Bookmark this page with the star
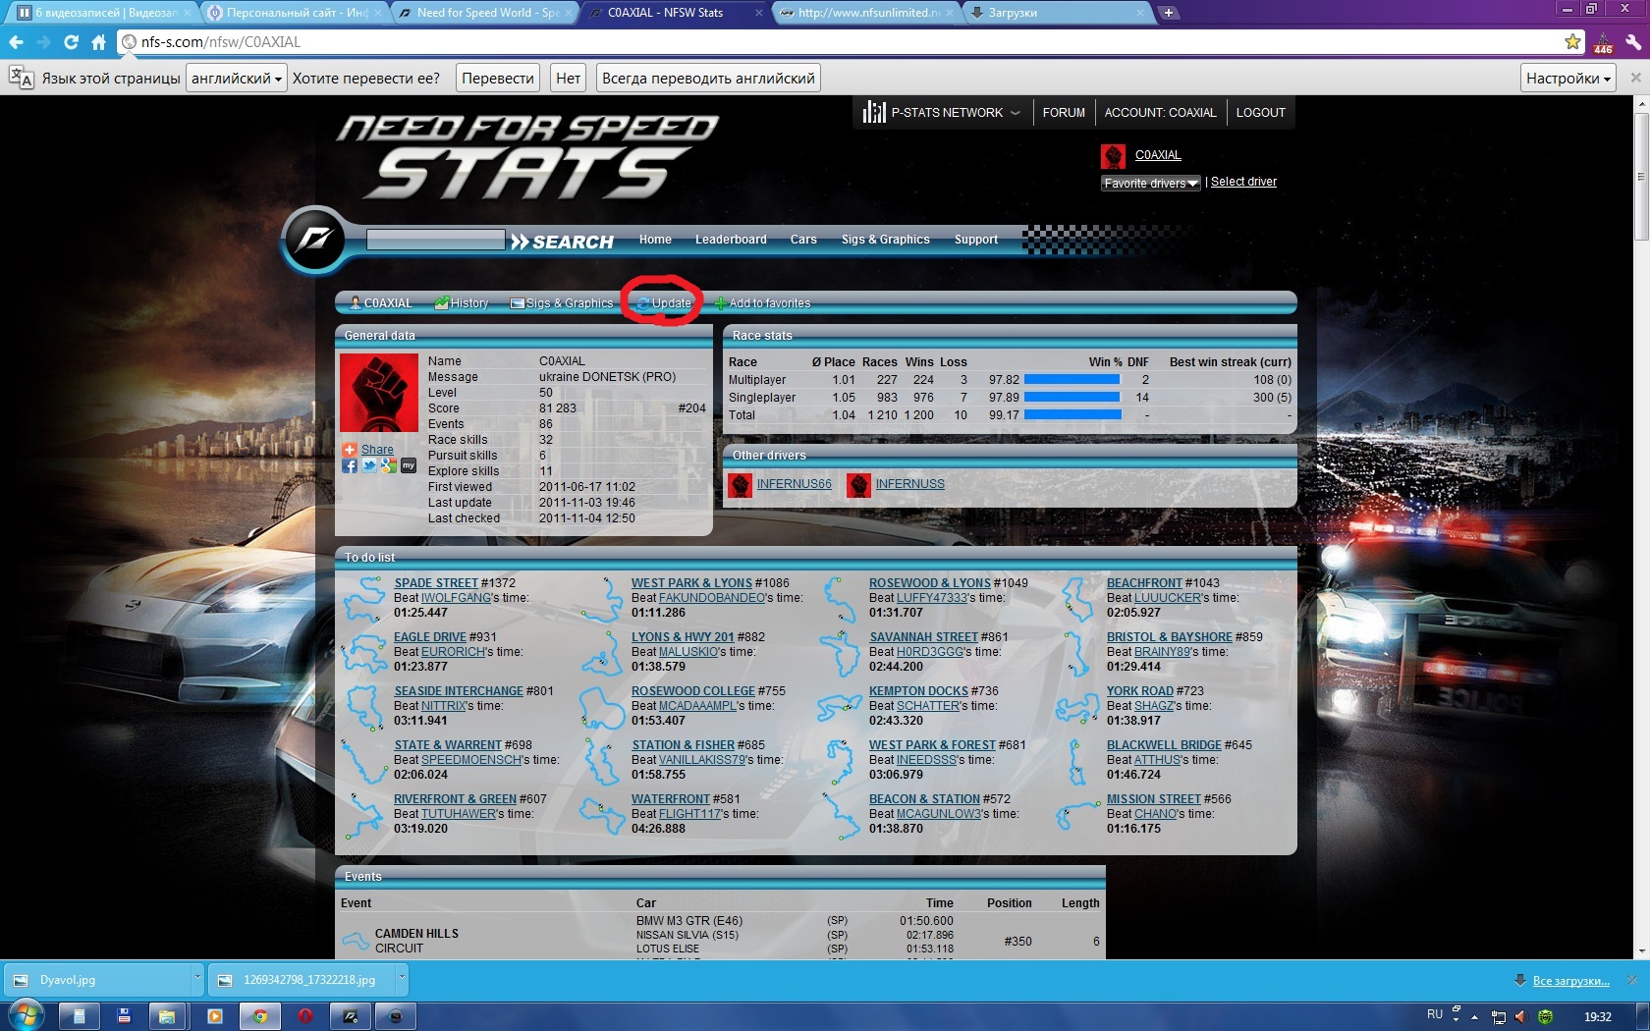1650x1031 pixels. point(1573,41)
